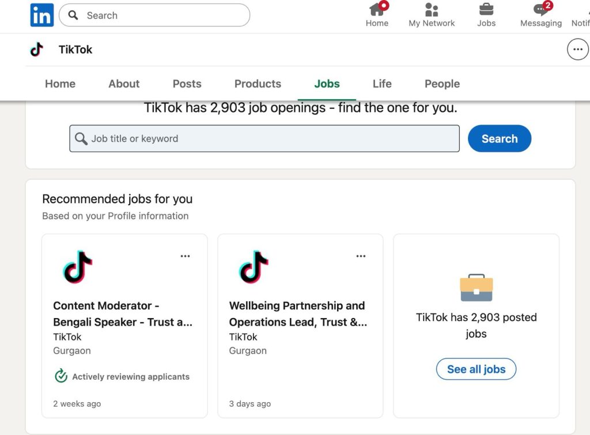Open options menu on Content Moderator job card

tap(185, 256)
